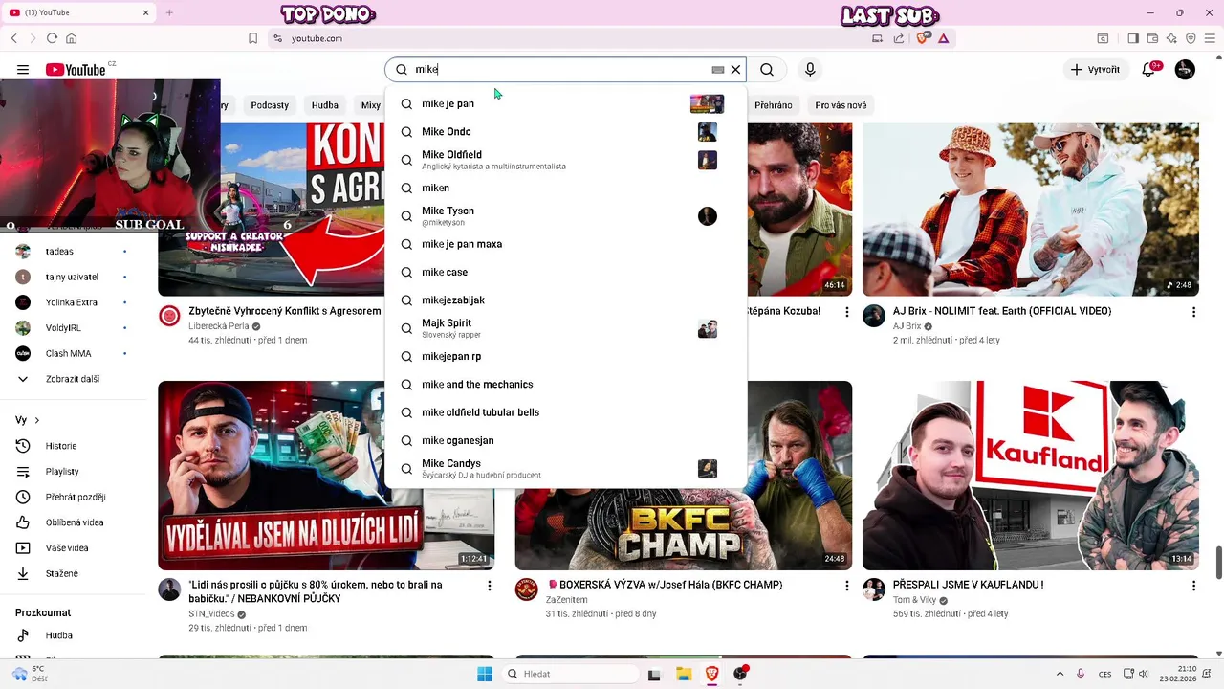Open options for Štěpána Kozuba video
Viewport: 1224px width, 689px height.
846,312
